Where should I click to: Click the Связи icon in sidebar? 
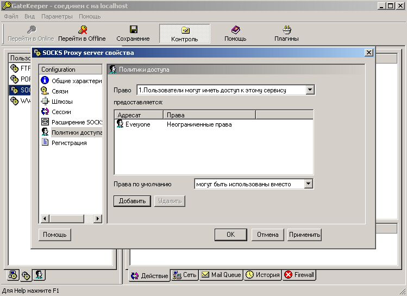pyautogui.click(x=45, y=91)
